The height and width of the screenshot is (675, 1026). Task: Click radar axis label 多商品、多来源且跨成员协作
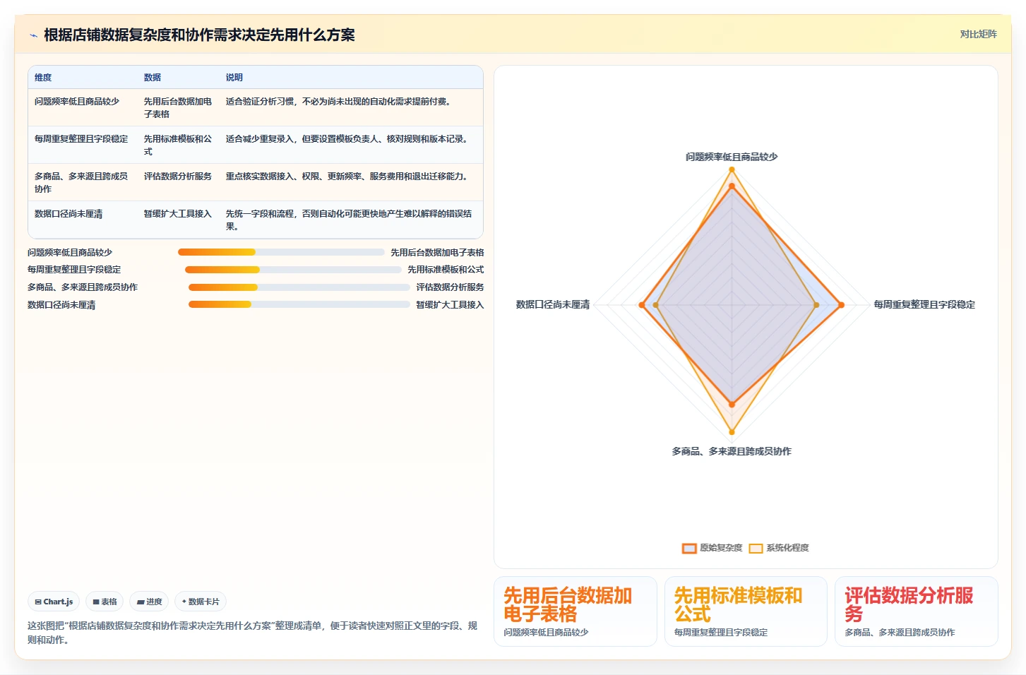point(732,451)
